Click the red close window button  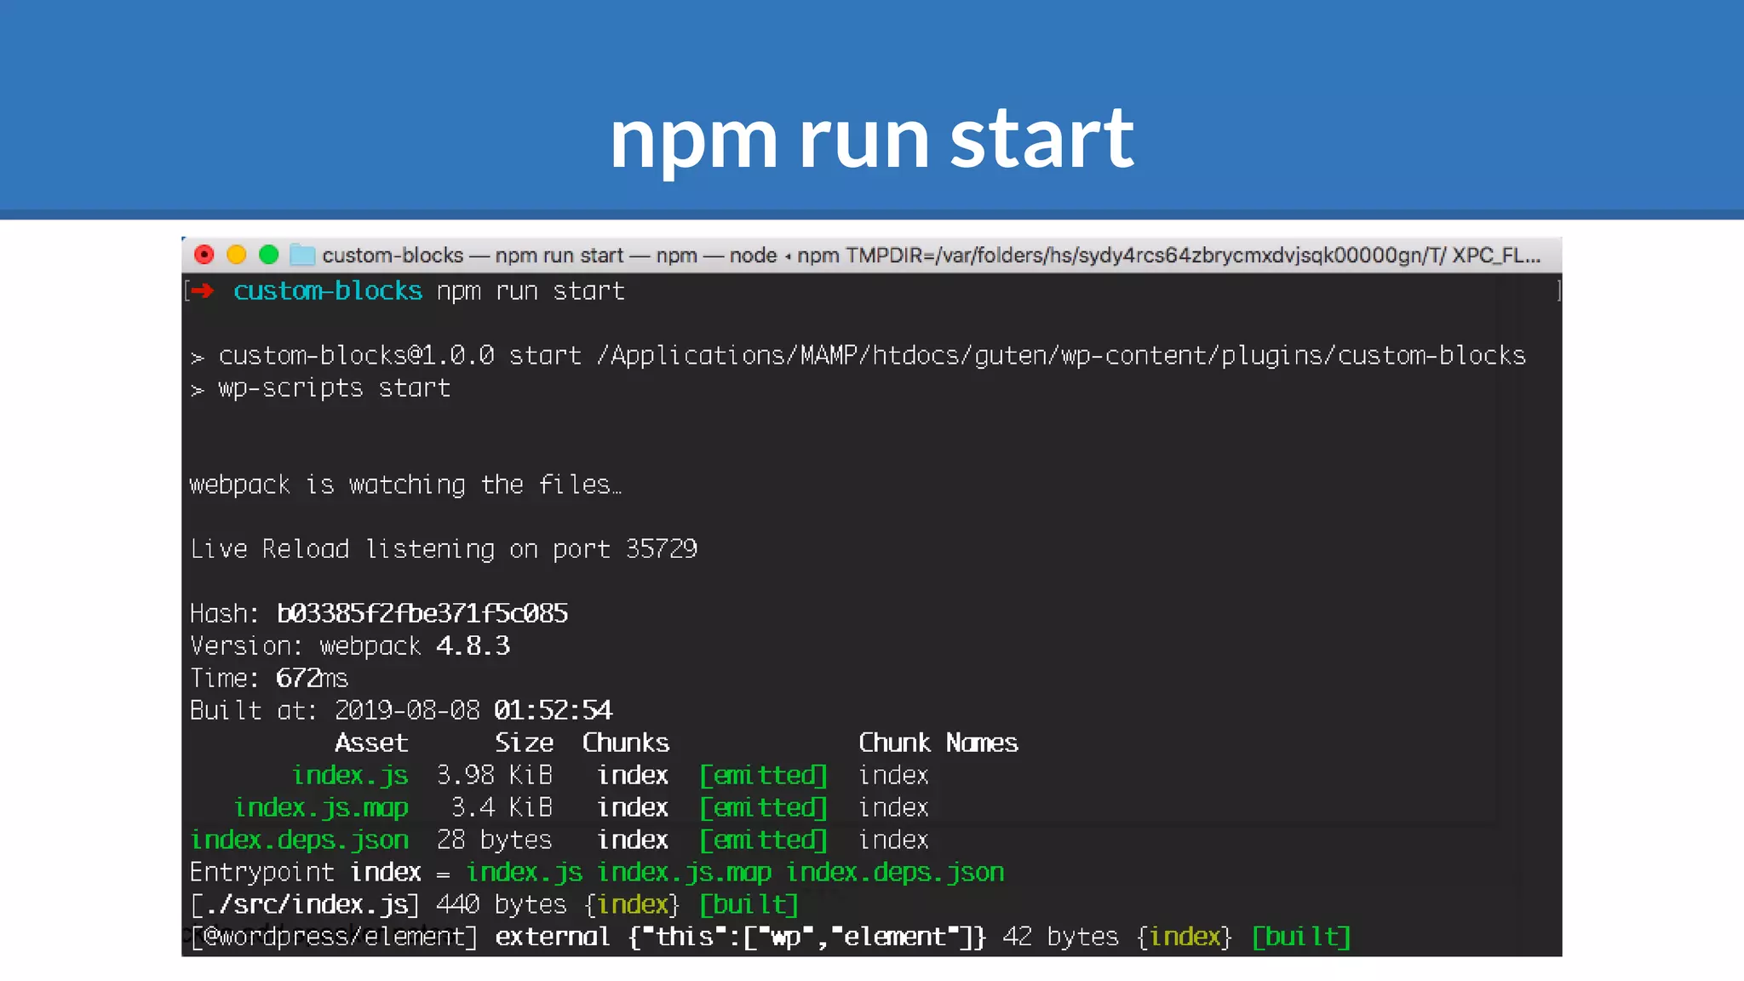click(x=204, y=255)
